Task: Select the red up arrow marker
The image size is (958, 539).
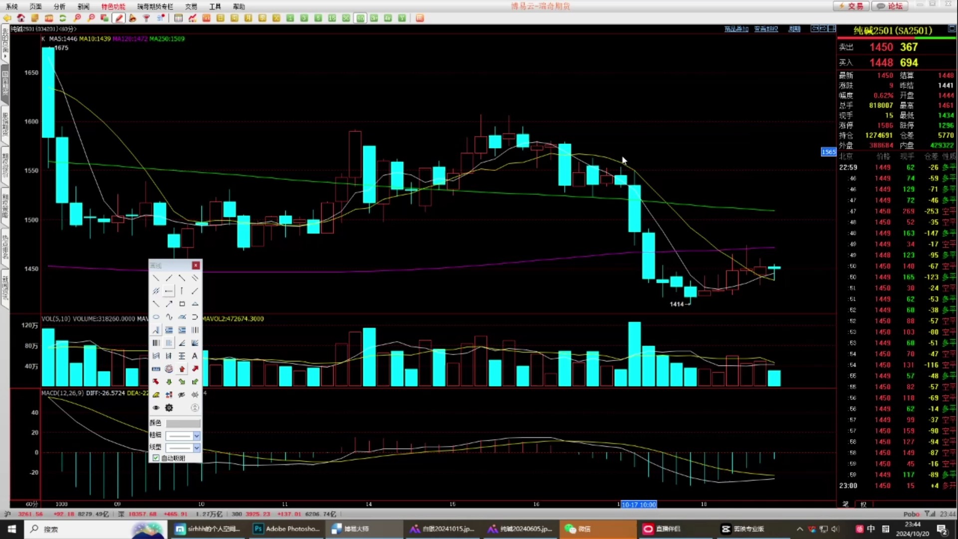Action: tap(182, 369)
